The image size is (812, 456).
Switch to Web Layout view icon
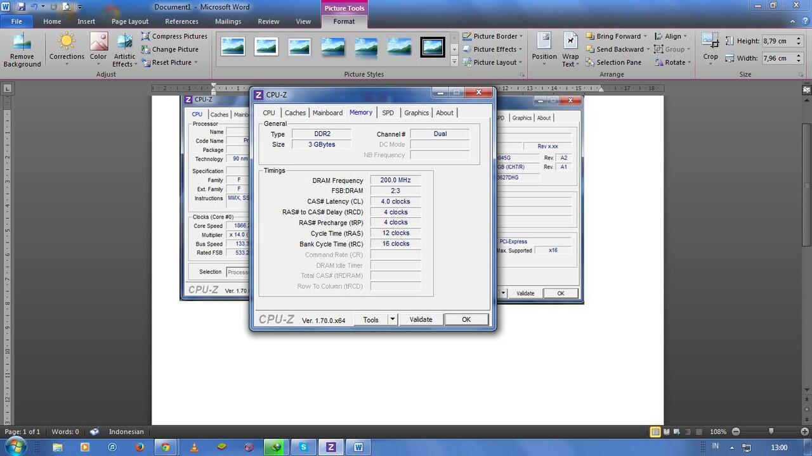[x=678, y=432]
